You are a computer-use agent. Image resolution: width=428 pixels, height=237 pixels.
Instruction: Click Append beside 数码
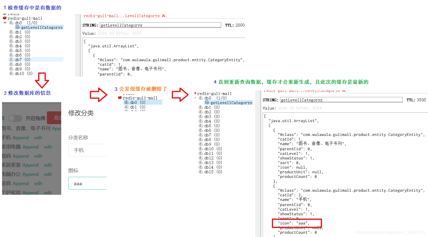pyautogui.click(x=21, y=156)
